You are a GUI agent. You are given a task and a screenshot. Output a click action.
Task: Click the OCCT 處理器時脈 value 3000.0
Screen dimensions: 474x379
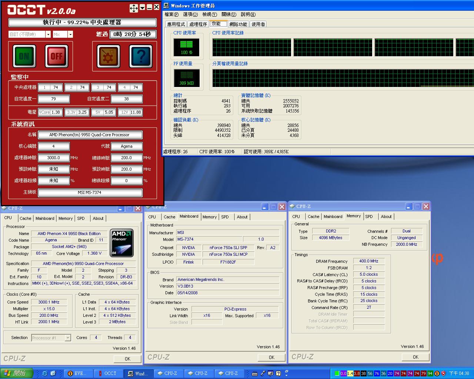53,158
